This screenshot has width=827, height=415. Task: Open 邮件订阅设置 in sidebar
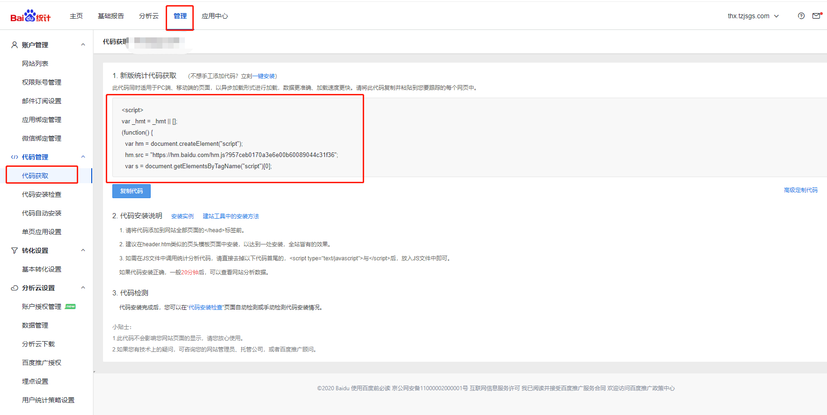point(42,101)
